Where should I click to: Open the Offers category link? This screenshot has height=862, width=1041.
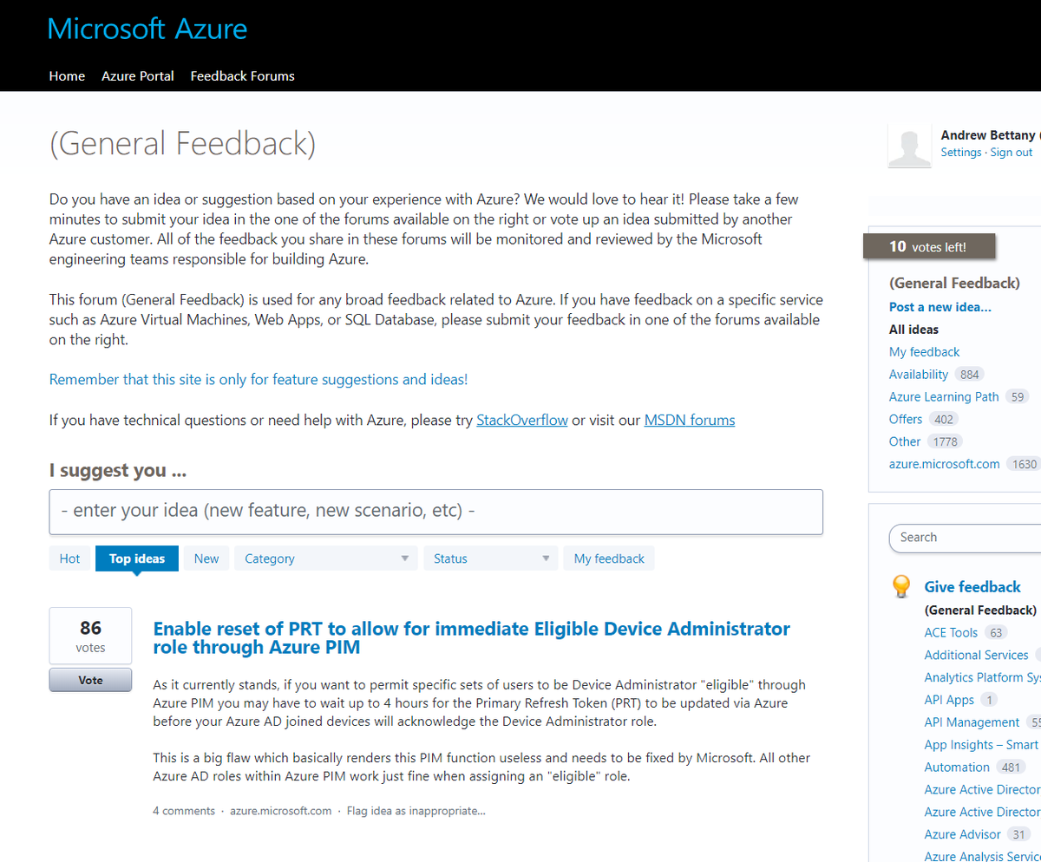pos(906,419)
